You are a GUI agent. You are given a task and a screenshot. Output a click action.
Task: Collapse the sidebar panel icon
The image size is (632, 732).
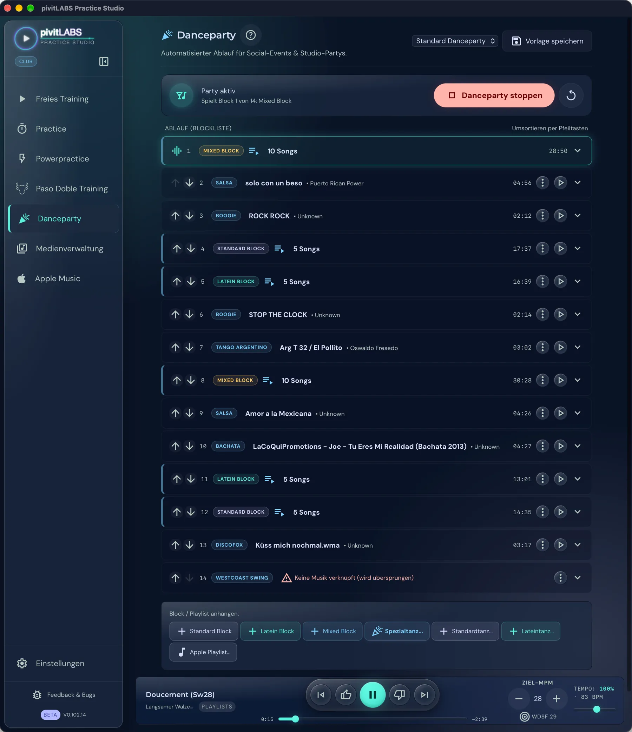pyautogui.click(x=104, y=61)
